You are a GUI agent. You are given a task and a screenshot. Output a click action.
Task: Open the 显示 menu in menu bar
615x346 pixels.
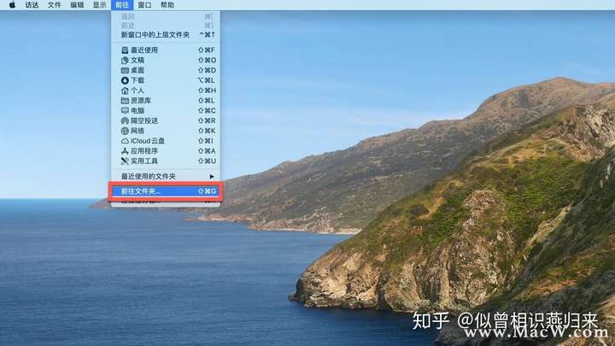pyautogui.click(x=100, y=5)
